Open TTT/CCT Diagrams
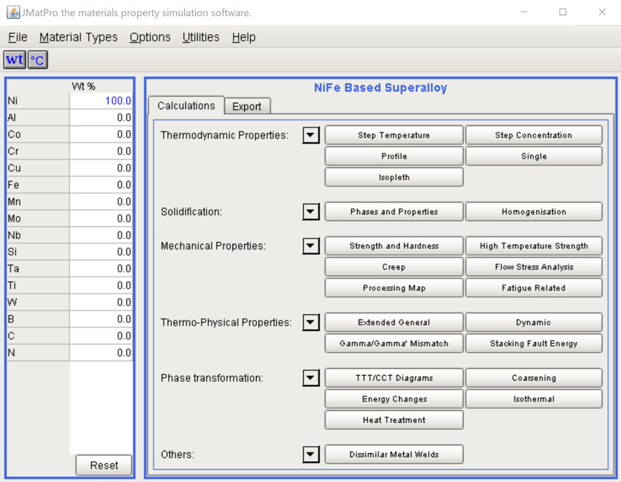 pos(394,378)
